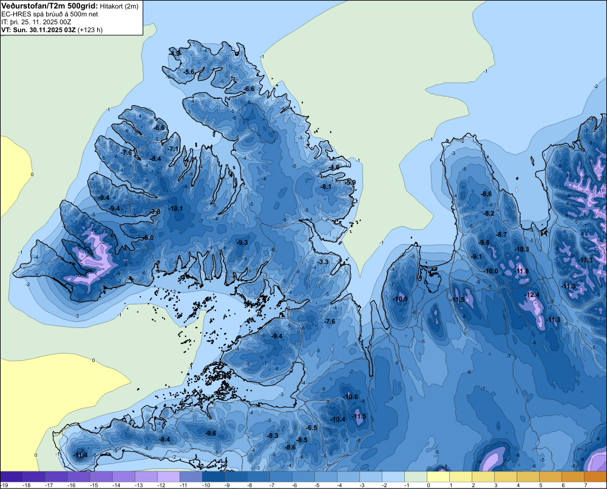Click the -5.6 temperature label
Image resolution: width=607 pixels, height=489 pixels.
tap(189, 72)
